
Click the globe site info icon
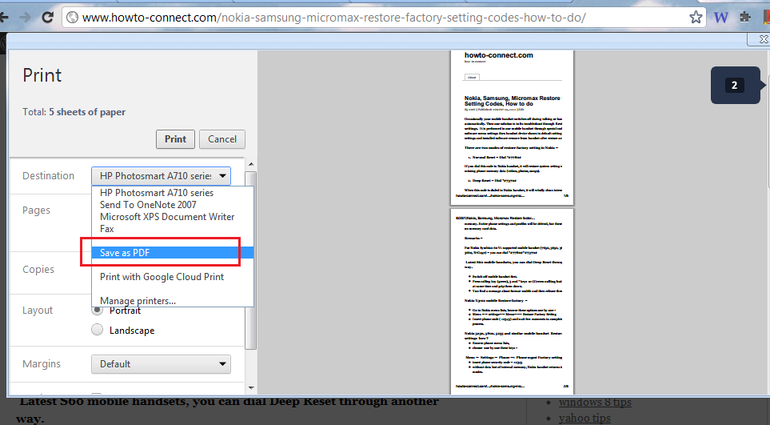click(x=72, y=18)
